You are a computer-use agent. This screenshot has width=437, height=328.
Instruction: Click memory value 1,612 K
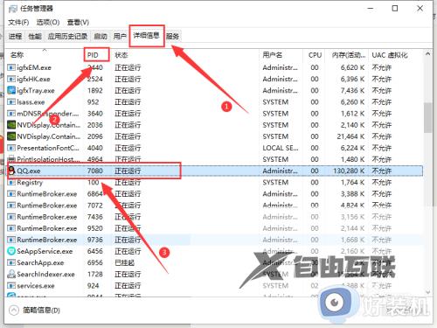[352, 114]
